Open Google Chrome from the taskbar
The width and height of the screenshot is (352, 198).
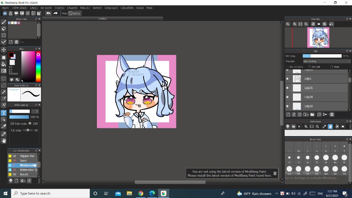point(141,194)
